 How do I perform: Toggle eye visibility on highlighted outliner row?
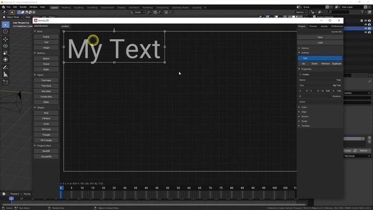[365, 29]
